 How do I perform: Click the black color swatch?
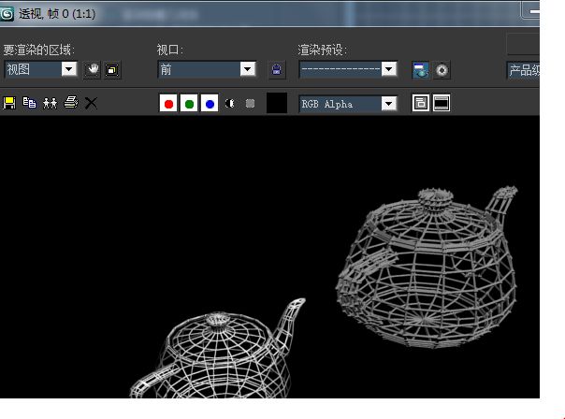277,103
